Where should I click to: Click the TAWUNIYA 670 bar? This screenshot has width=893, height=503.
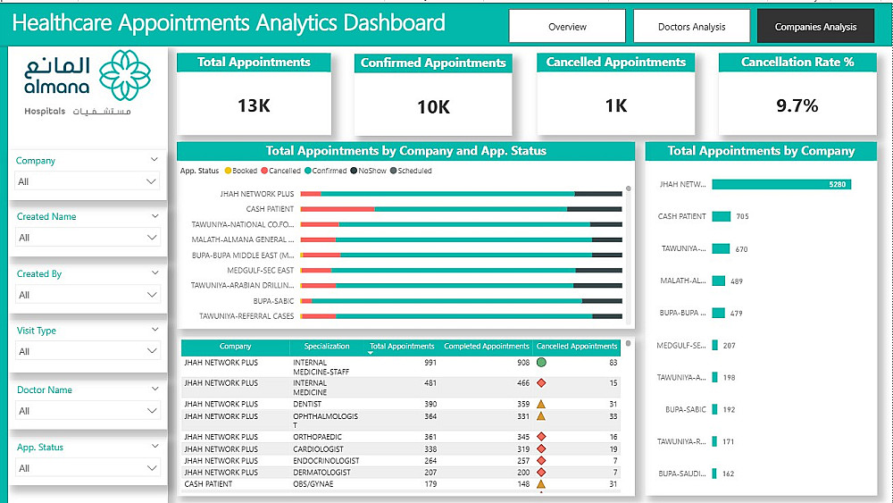tap(721, 249)
